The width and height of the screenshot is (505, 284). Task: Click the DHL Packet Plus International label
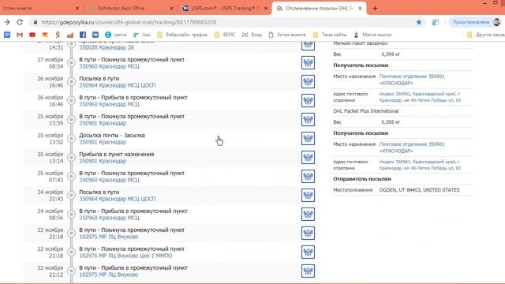coord(366,111)
